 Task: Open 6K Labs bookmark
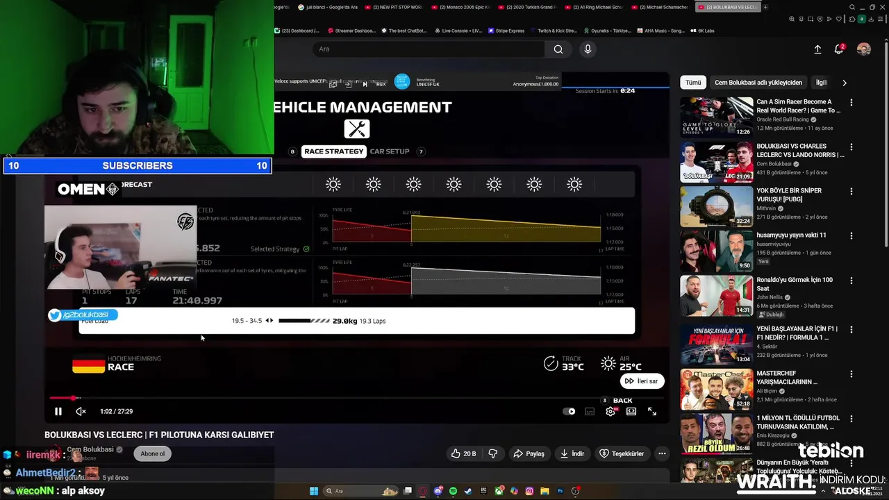(x=702, y=31)
